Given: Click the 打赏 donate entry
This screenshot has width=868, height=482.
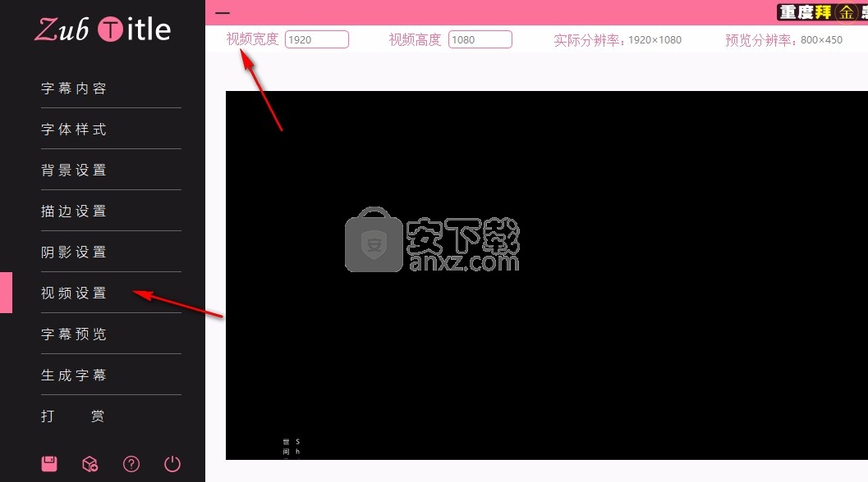Looking at the screenshot, I should click(74, 416).
